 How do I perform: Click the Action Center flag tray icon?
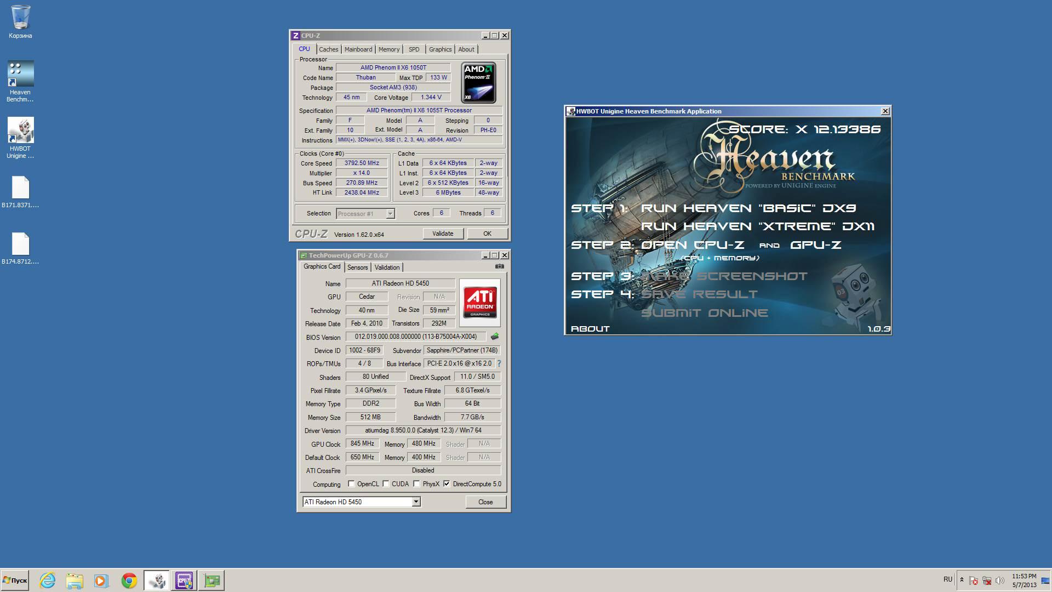[x=974, y=580]
